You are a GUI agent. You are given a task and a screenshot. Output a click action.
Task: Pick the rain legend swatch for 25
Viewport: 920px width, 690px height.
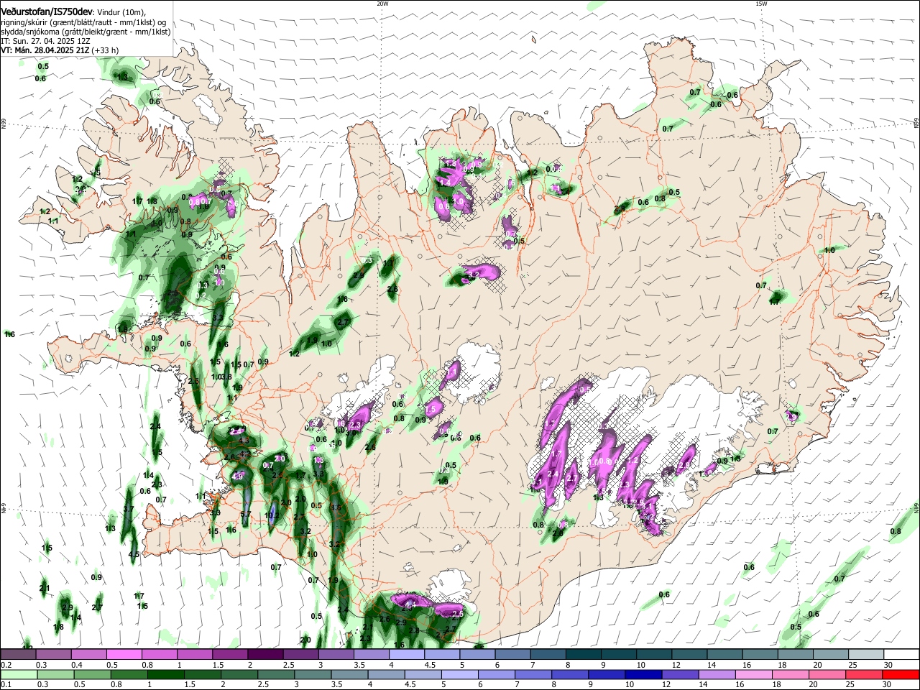point(865,674)
